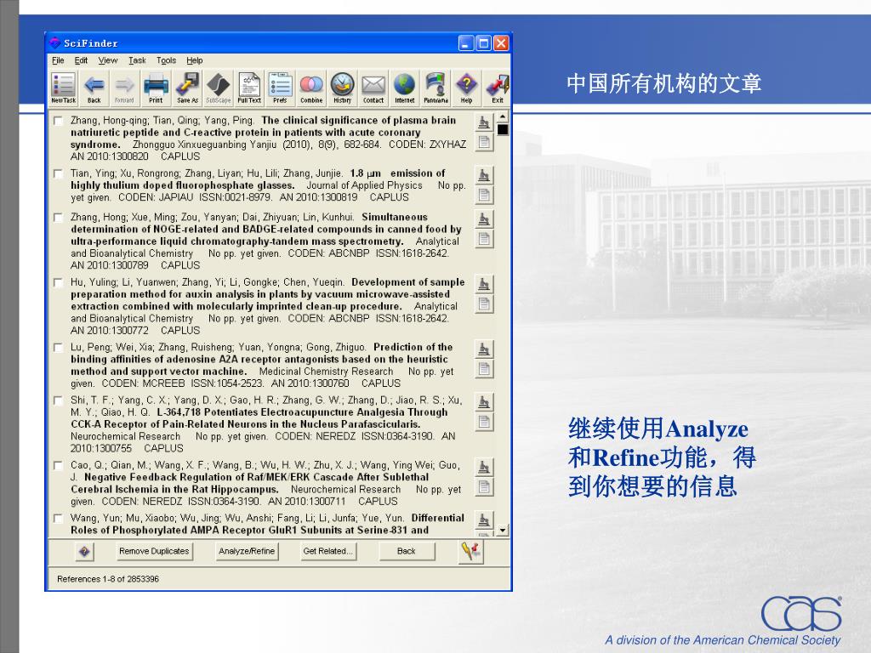Click the Remove Duplicates button

click(154, 551)
